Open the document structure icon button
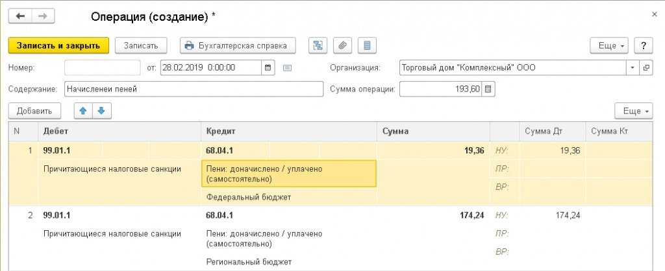This screenshot has width=665, height=271. pos(318,45)
